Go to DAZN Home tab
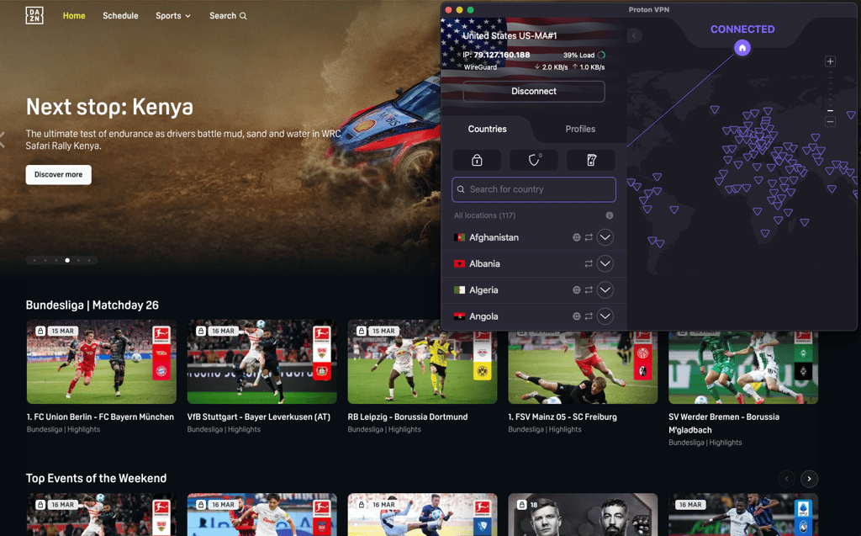 pyautogui.click(x=74, y=16)
